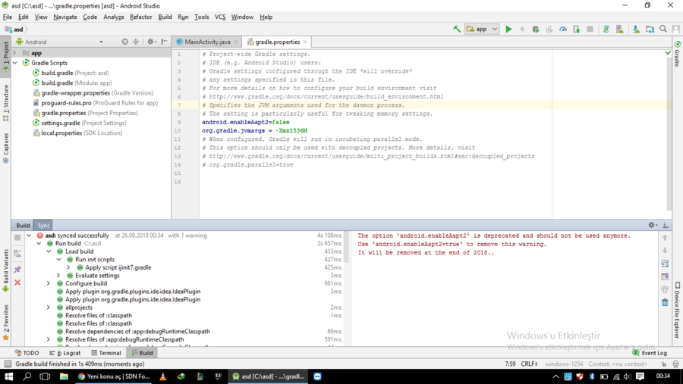This screenshot has width=683, height=384.
Task: Open the Structure side panel
Action: point(6,103)
